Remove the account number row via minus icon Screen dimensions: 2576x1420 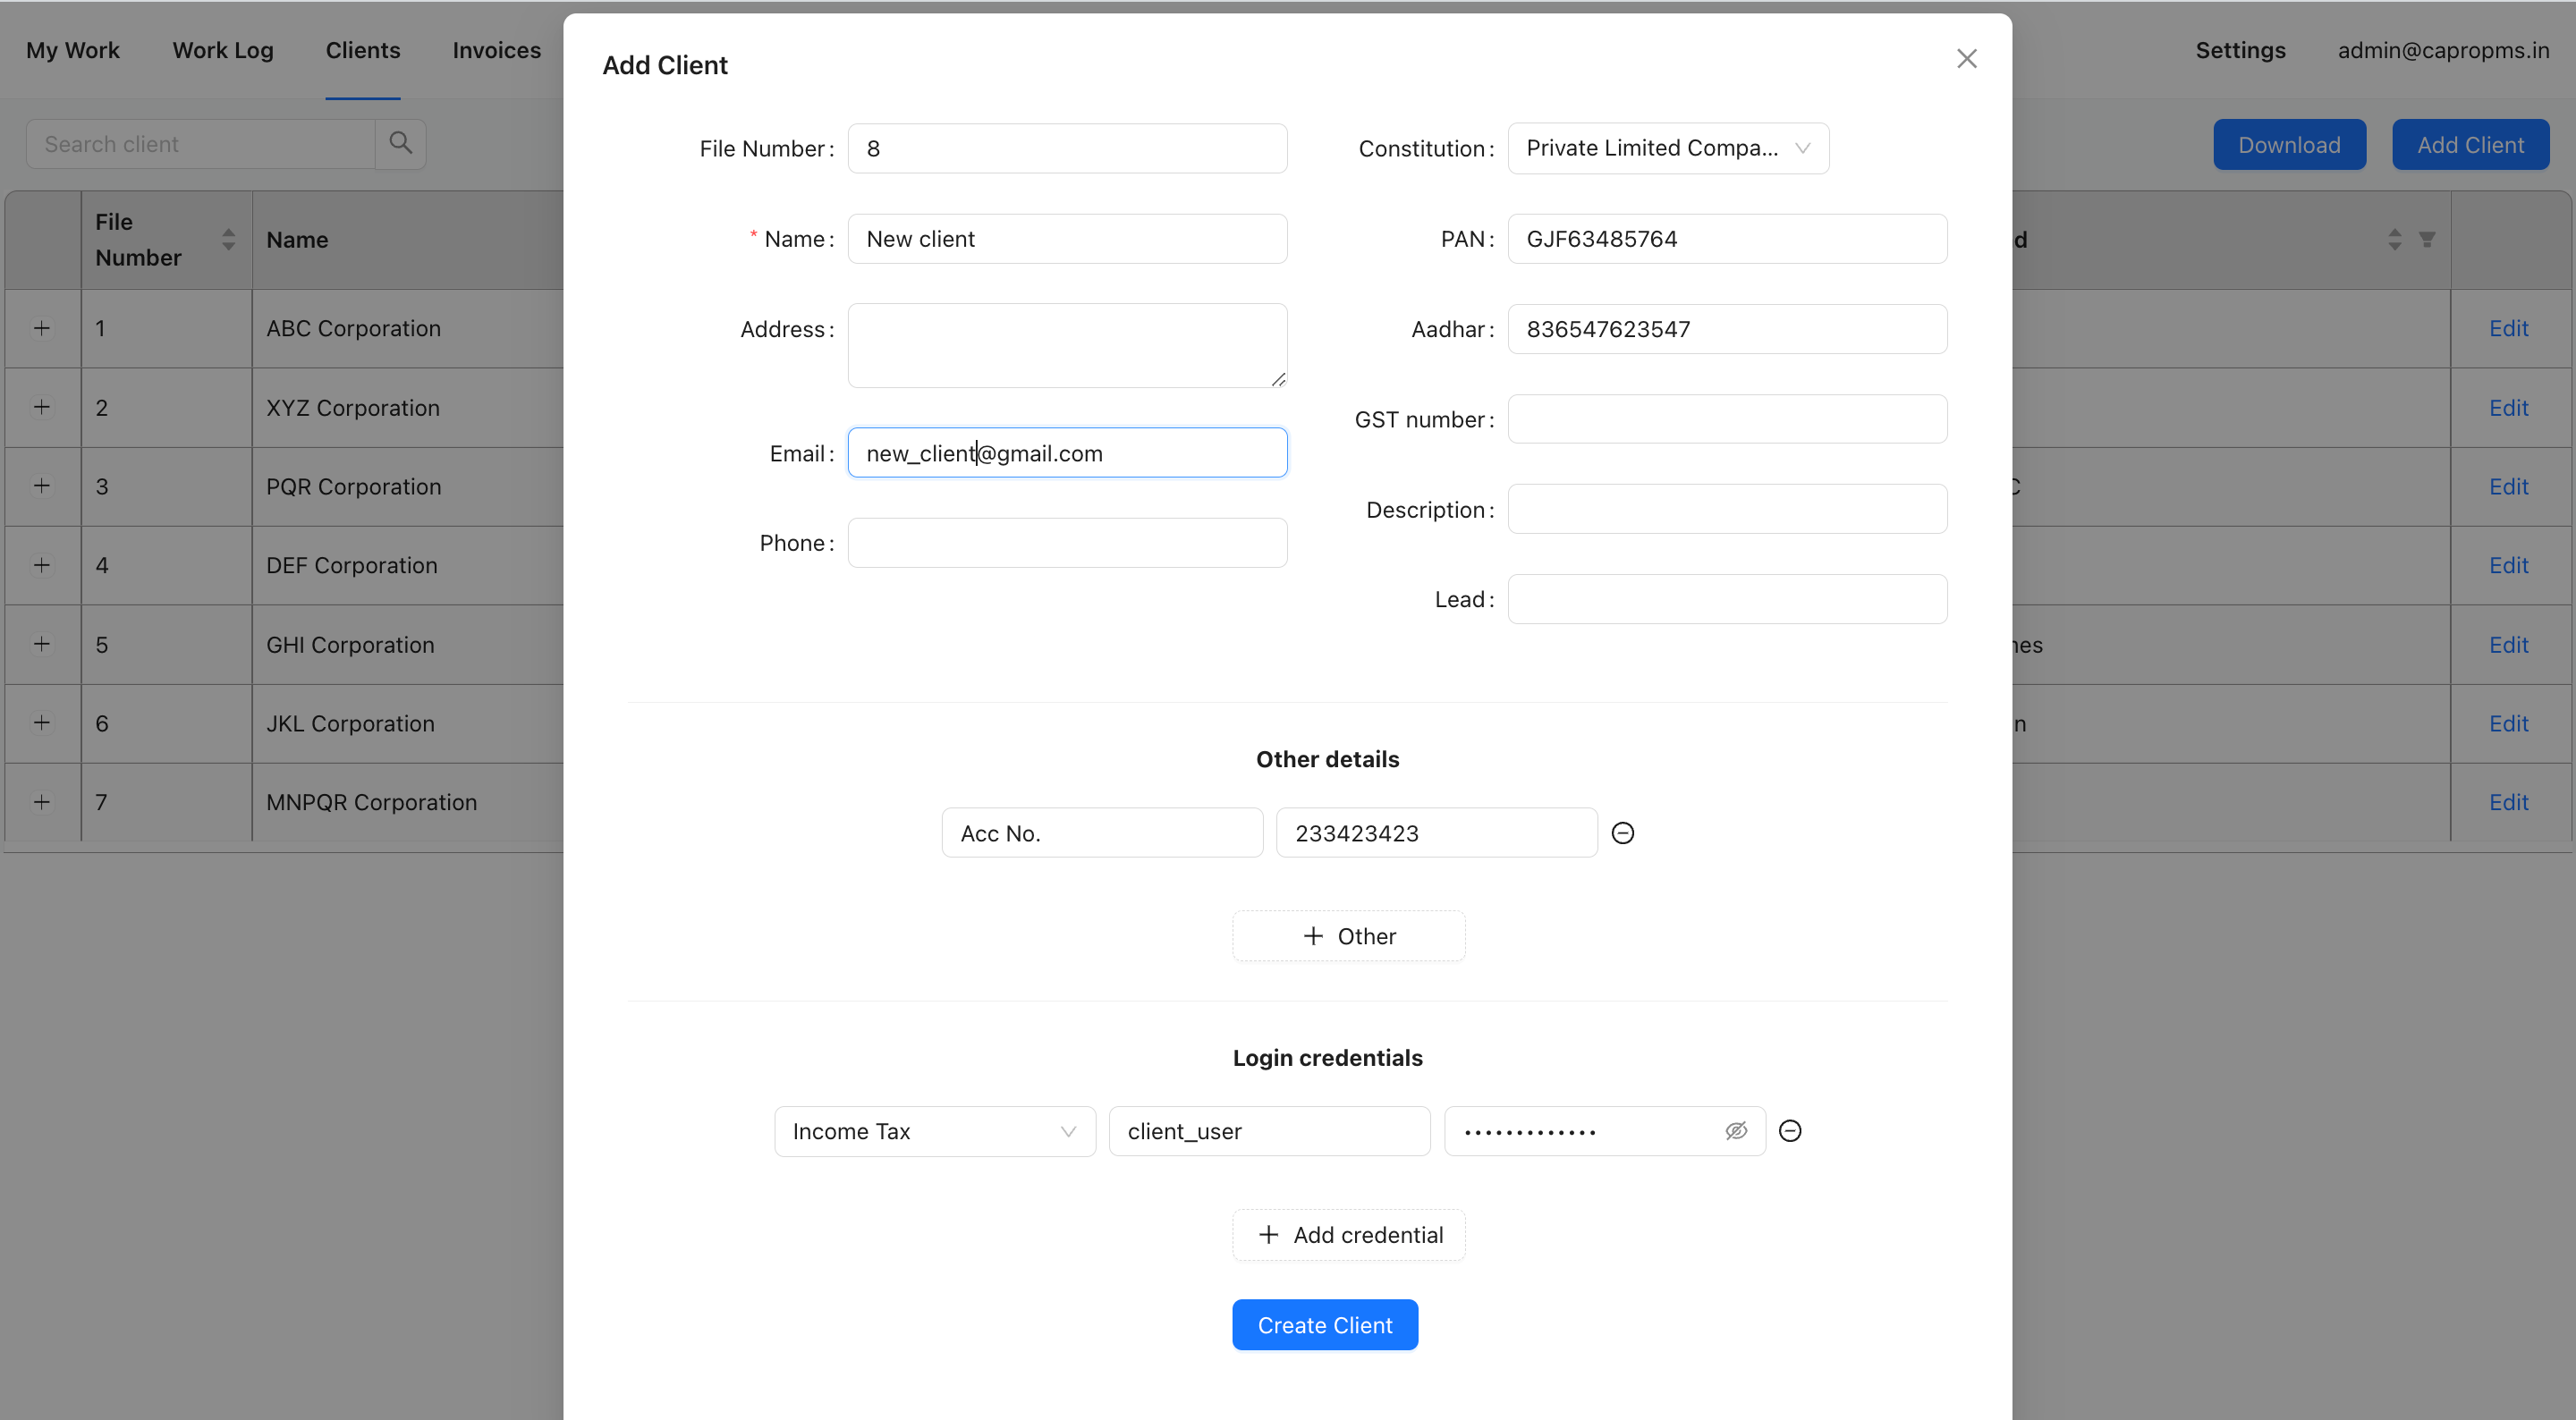[1623, 832]
